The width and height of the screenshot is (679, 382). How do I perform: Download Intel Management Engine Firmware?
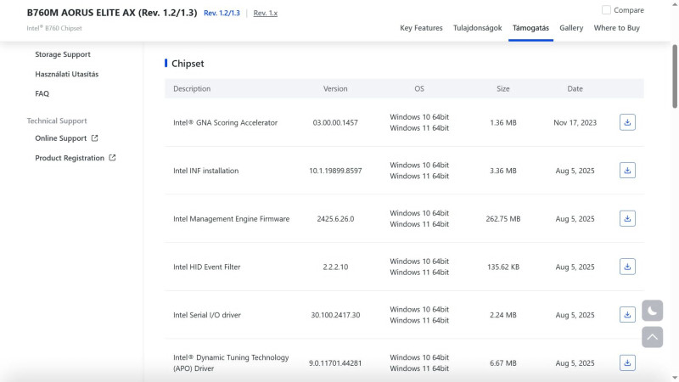point(627,218)
